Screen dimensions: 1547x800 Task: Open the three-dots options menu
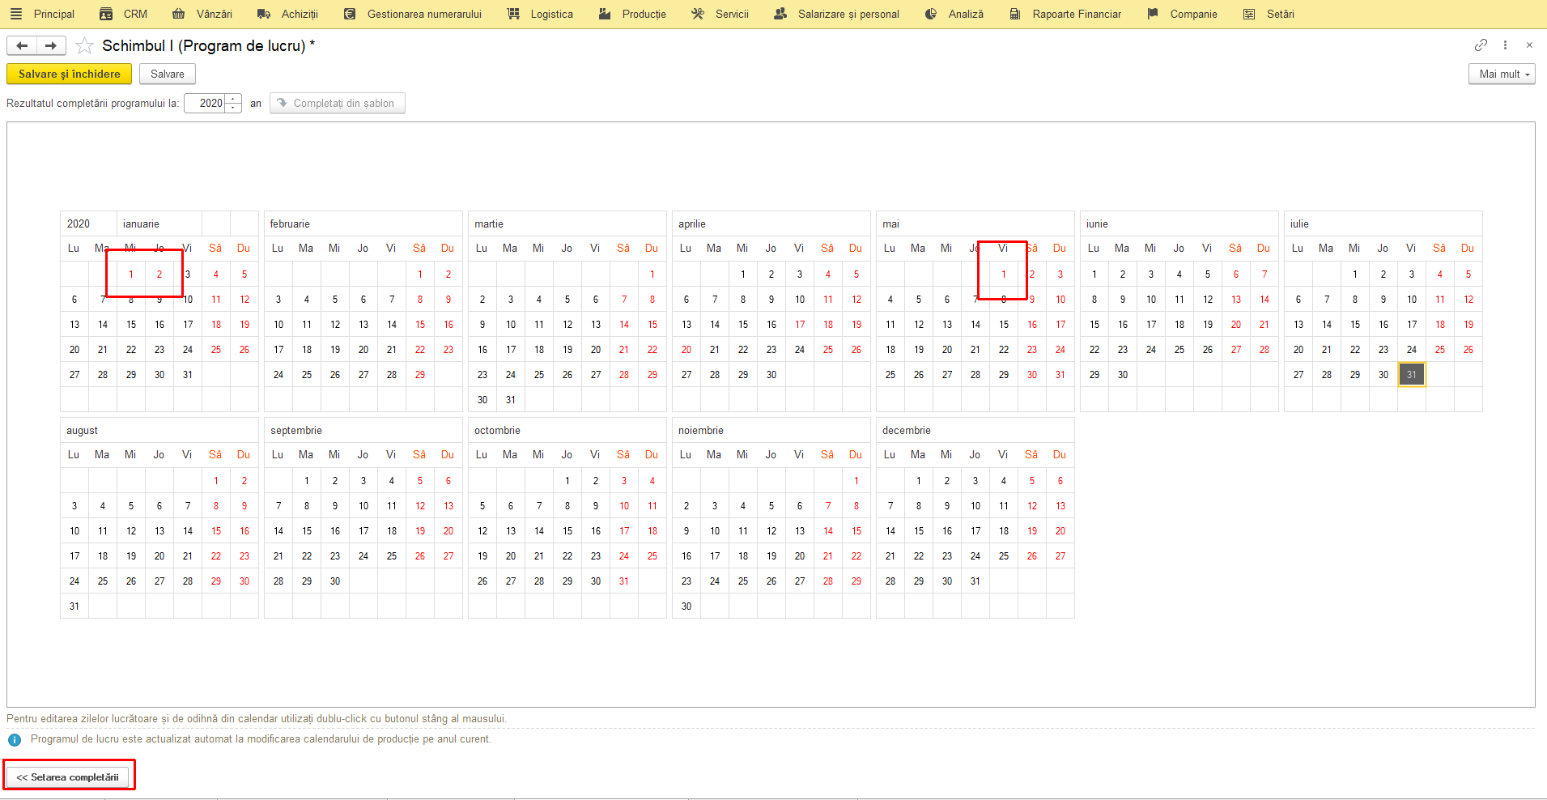[x=1505, y=45]
